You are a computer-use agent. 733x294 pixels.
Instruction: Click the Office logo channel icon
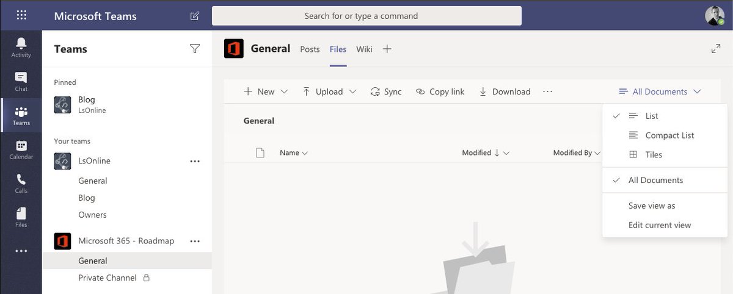pos(234,49)
